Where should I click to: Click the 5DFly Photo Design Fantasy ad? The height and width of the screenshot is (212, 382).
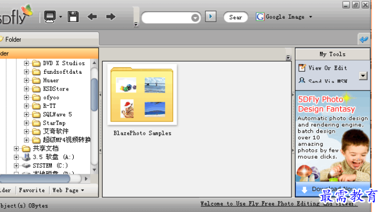(x=333, y=136)
